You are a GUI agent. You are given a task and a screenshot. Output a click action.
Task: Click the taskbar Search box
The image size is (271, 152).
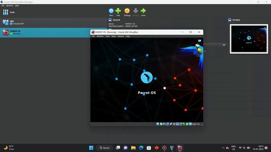pos(105,148)
